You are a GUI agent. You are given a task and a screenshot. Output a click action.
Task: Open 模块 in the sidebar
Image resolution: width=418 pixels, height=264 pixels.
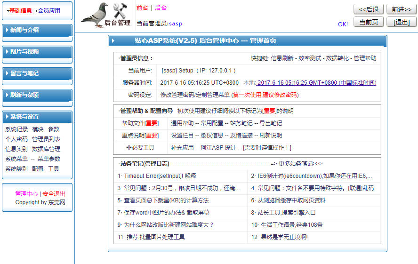point(38,129)
